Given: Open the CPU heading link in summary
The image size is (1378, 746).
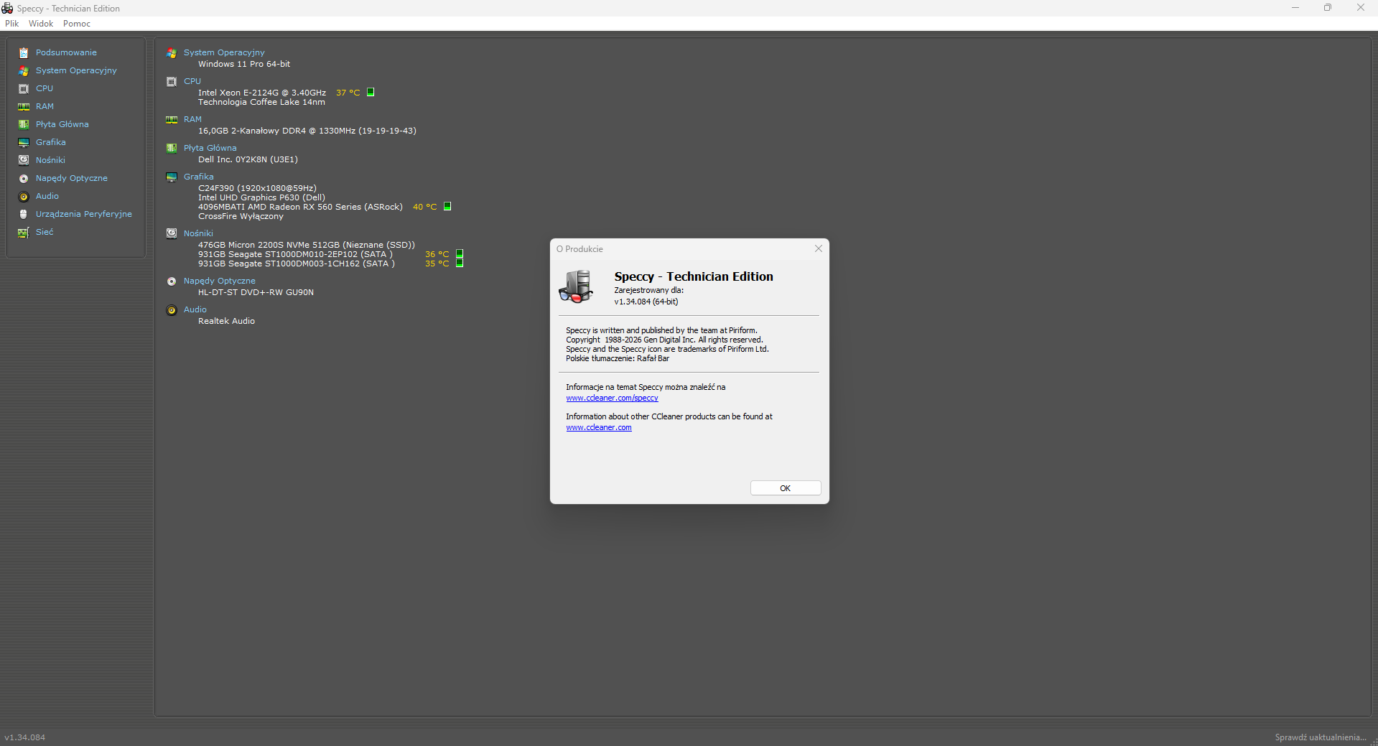Looking at the screenshot, I should (192, 81).
